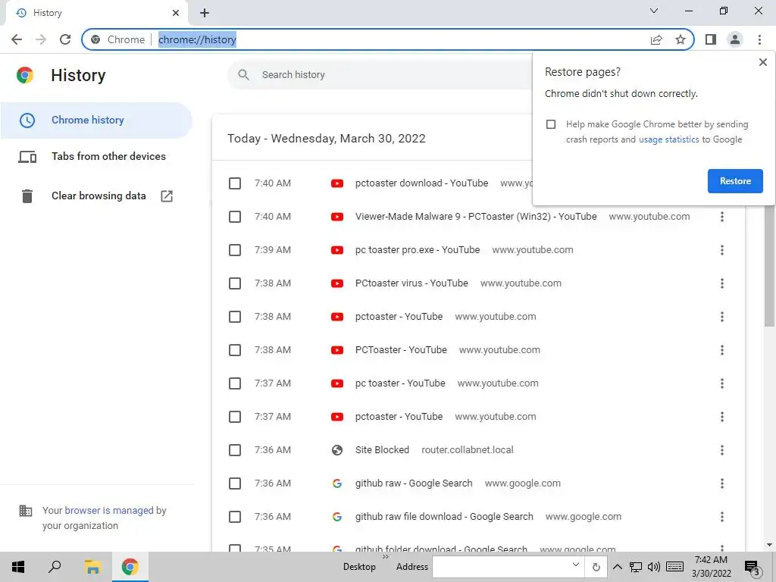Image resolution: width=776 pixels, height=582 pixels.
Task: Open a new tab with the plus icon
Action: coord(205,13)
